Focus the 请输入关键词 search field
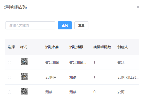Image resolution: width=143 pixels, height=98 pixels. (x=30, y=25)
